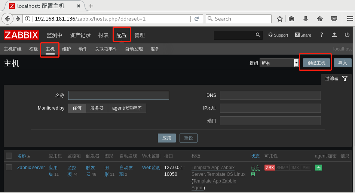Click the 名称 filter input field
Image resolution: width=355 pixels, height=193 pixels.
point(119,95)
